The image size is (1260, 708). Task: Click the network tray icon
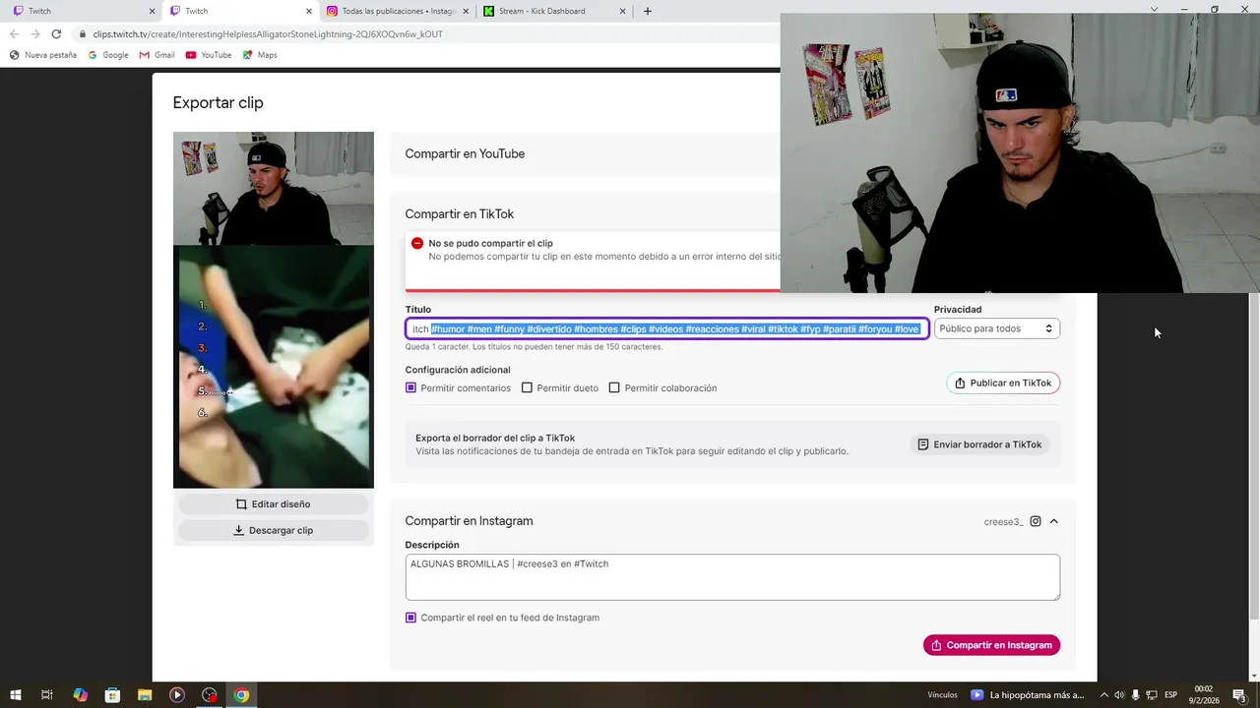(x=1152, y=695)
